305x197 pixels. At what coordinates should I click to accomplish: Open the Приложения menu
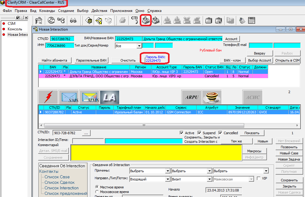click(121, 11)
